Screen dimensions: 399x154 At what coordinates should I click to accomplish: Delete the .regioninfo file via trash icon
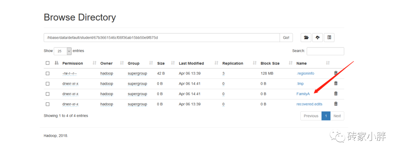point(336,73)
